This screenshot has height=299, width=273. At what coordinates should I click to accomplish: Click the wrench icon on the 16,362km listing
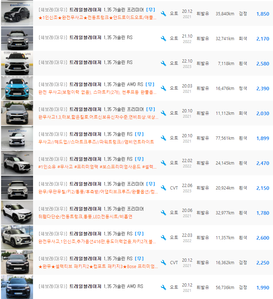coord(164,263)
